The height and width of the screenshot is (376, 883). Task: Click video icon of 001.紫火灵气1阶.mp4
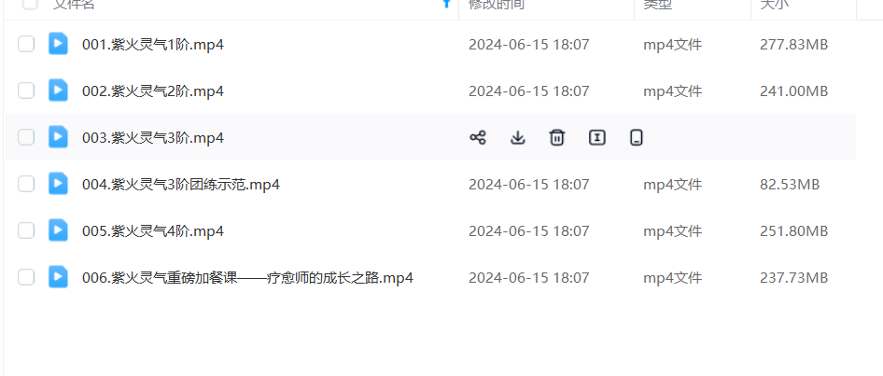pyautogui.click(x=58, y=44)
